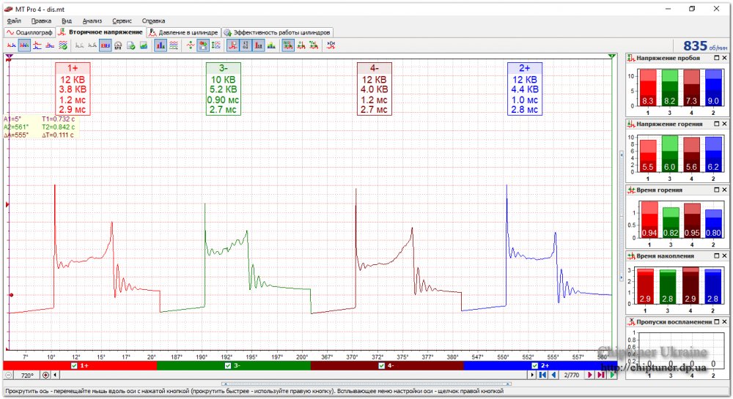Toggle the highlighted blue-red bar chart icon
733x399 pixels.
(x=161, y=45)
